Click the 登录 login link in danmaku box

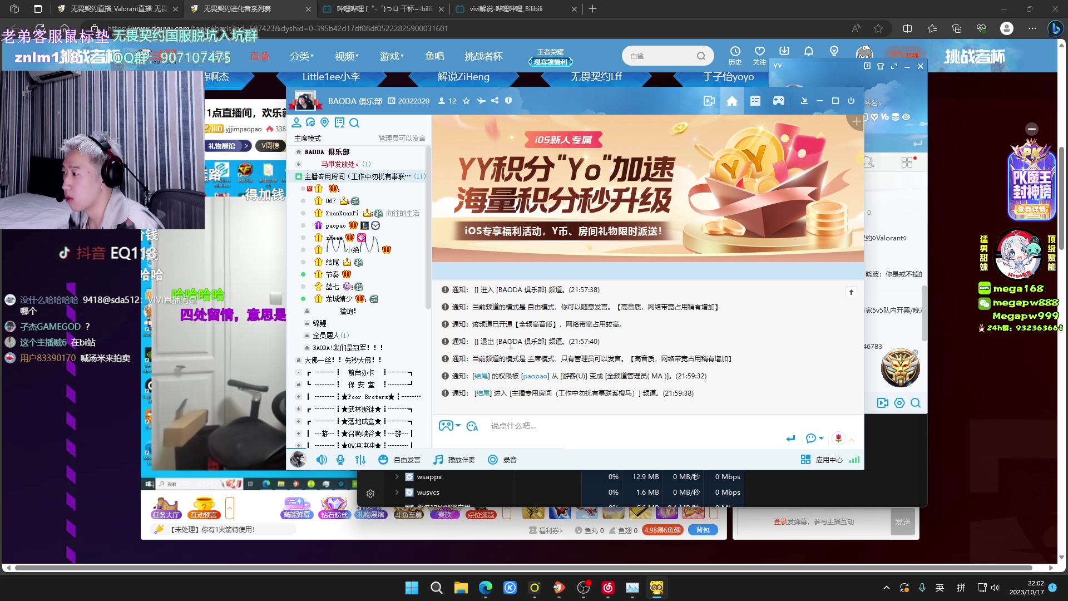pyautogui.click(x=780, y=522)
